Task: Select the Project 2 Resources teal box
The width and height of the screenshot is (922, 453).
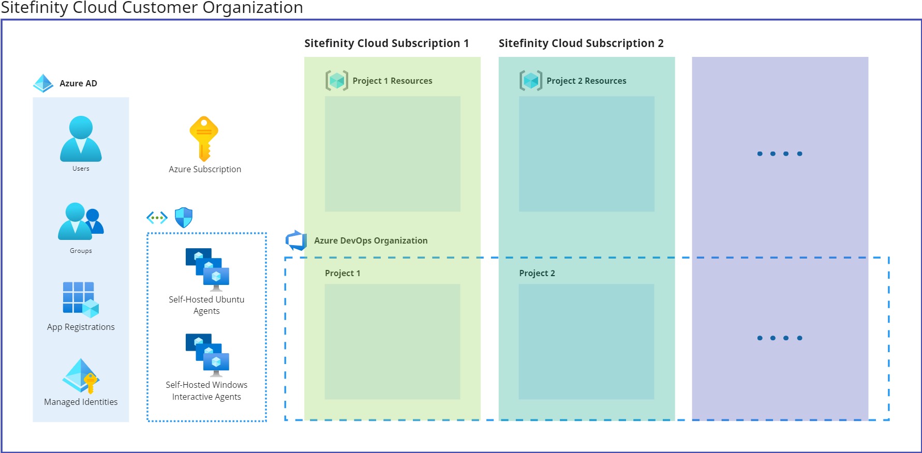Action: pyautogui.click(x=586, y=154)
